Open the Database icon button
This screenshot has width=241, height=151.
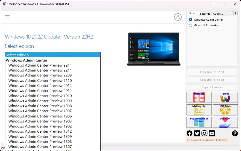[x=199, y=97]
